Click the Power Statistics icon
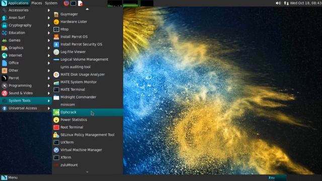Image resolution: width=322 pixels, height=181 pixels. (x=56, y=120)
